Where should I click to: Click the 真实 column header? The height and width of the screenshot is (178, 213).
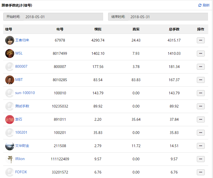click(136, 29)
